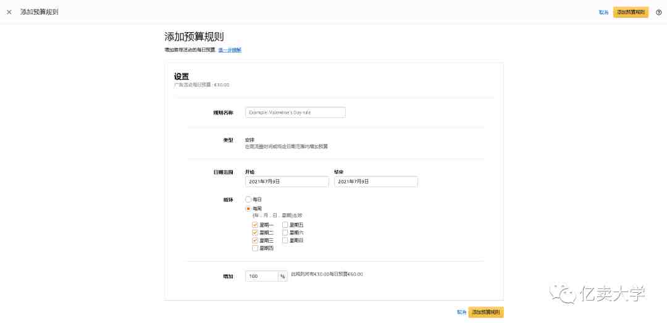The image size is (667, 323).
Task: Focus the 规则名称 input field
Action: (x=295, y=112)
